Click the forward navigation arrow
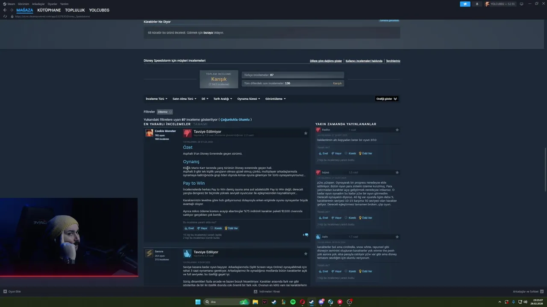This screenshot has width=547, height=307. click(11, 10)
